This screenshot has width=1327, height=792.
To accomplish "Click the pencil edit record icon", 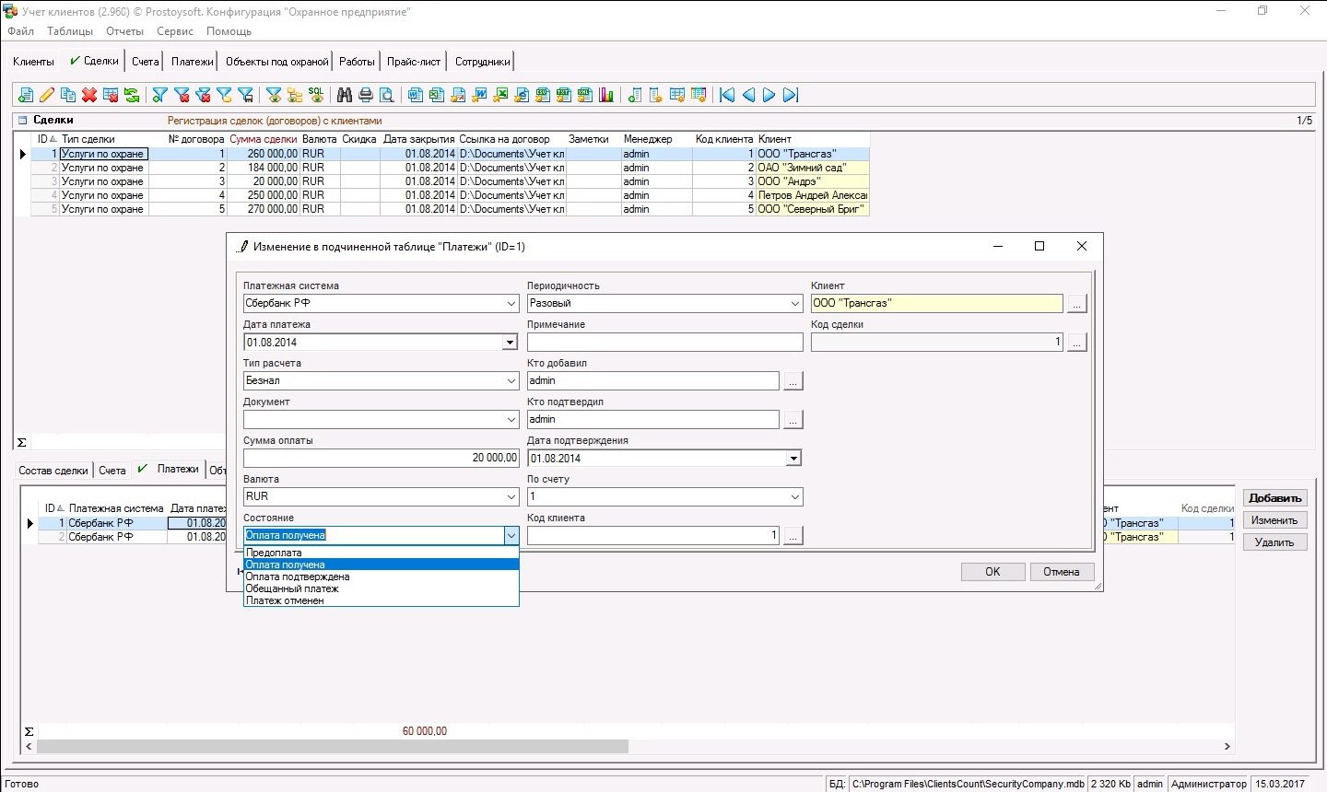I will [47, 95].
